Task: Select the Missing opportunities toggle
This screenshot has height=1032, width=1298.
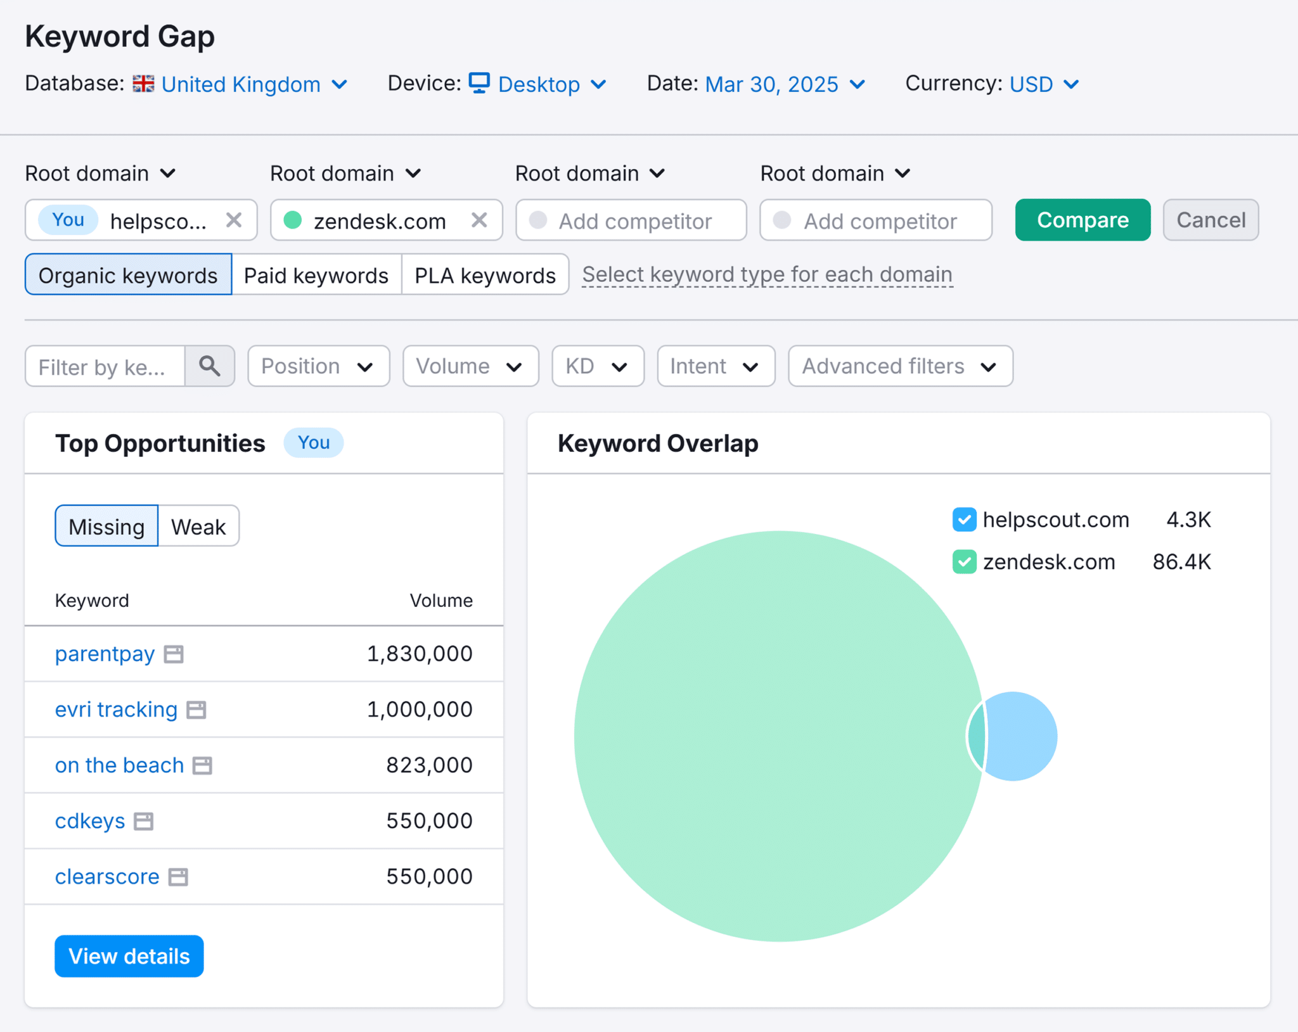Action: click(x=106, y=526)
